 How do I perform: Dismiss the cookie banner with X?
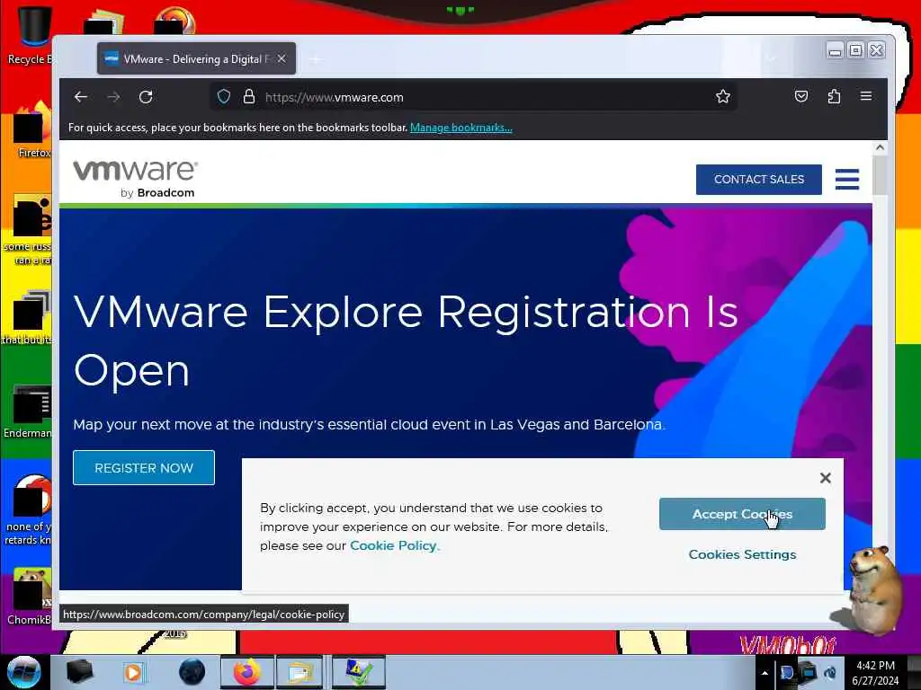tap(826, 478)
